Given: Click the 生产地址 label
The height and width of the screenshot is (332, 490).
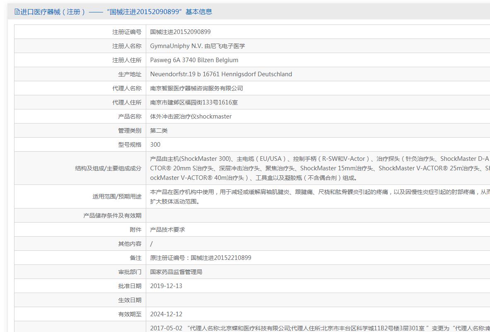Looking at the screenshot, I should (130, 74).
